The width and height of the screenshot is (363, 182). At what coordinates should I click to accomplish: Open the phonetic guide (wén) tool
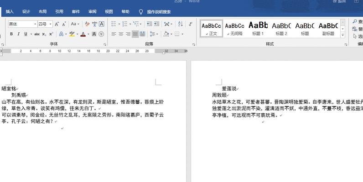coord(94,24)
